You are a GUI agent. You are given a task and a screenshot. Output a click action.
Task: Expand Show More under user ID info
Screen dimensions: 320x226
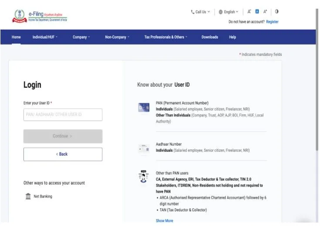pos(164,221)
